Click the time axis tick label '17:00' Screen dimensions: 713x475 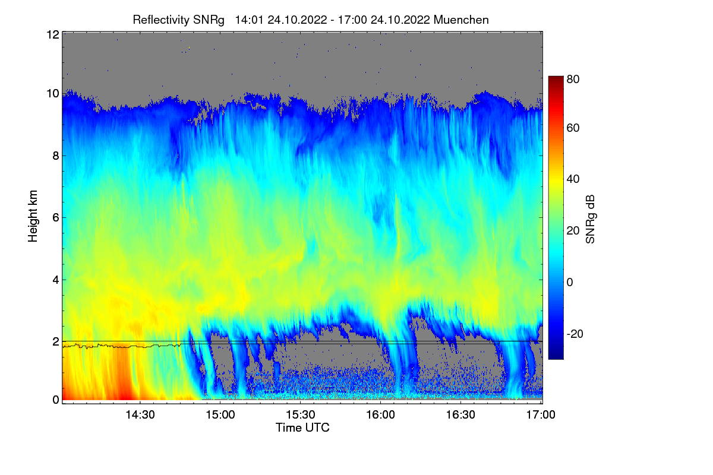tap(541, 414)
